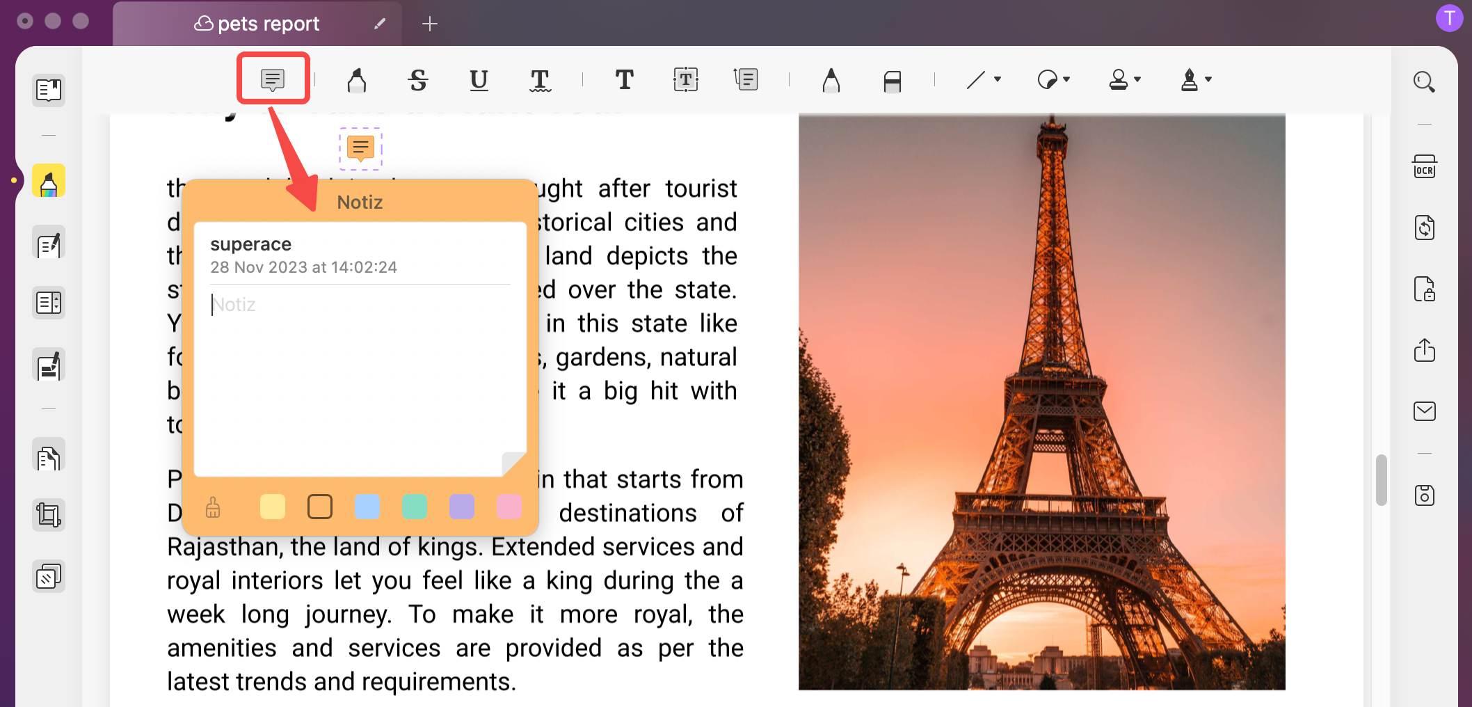Image resolution: width=1472 pixels, height=707 pixels.
Task: Activate the eraser tool
Action: pos(893,81)
